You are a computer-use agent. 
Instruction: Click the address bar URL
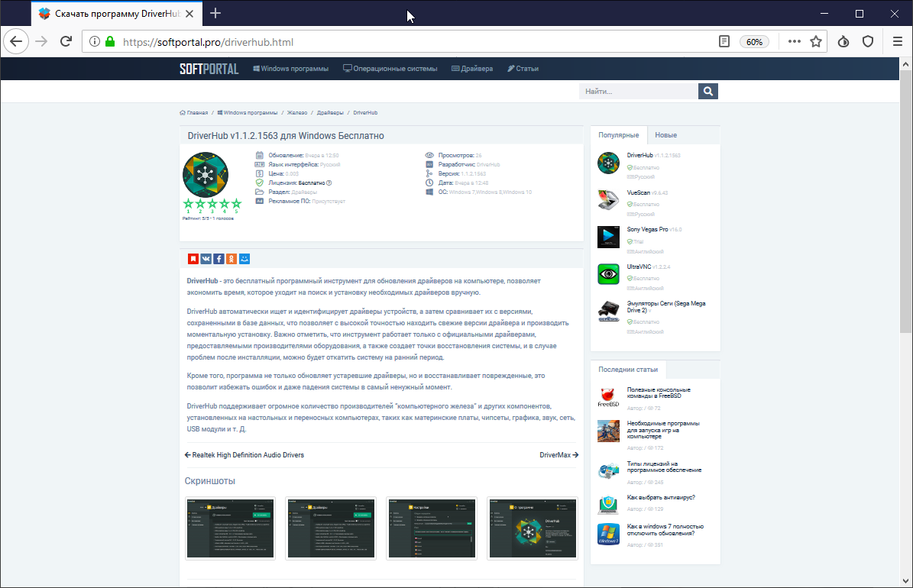click(208, 42)
